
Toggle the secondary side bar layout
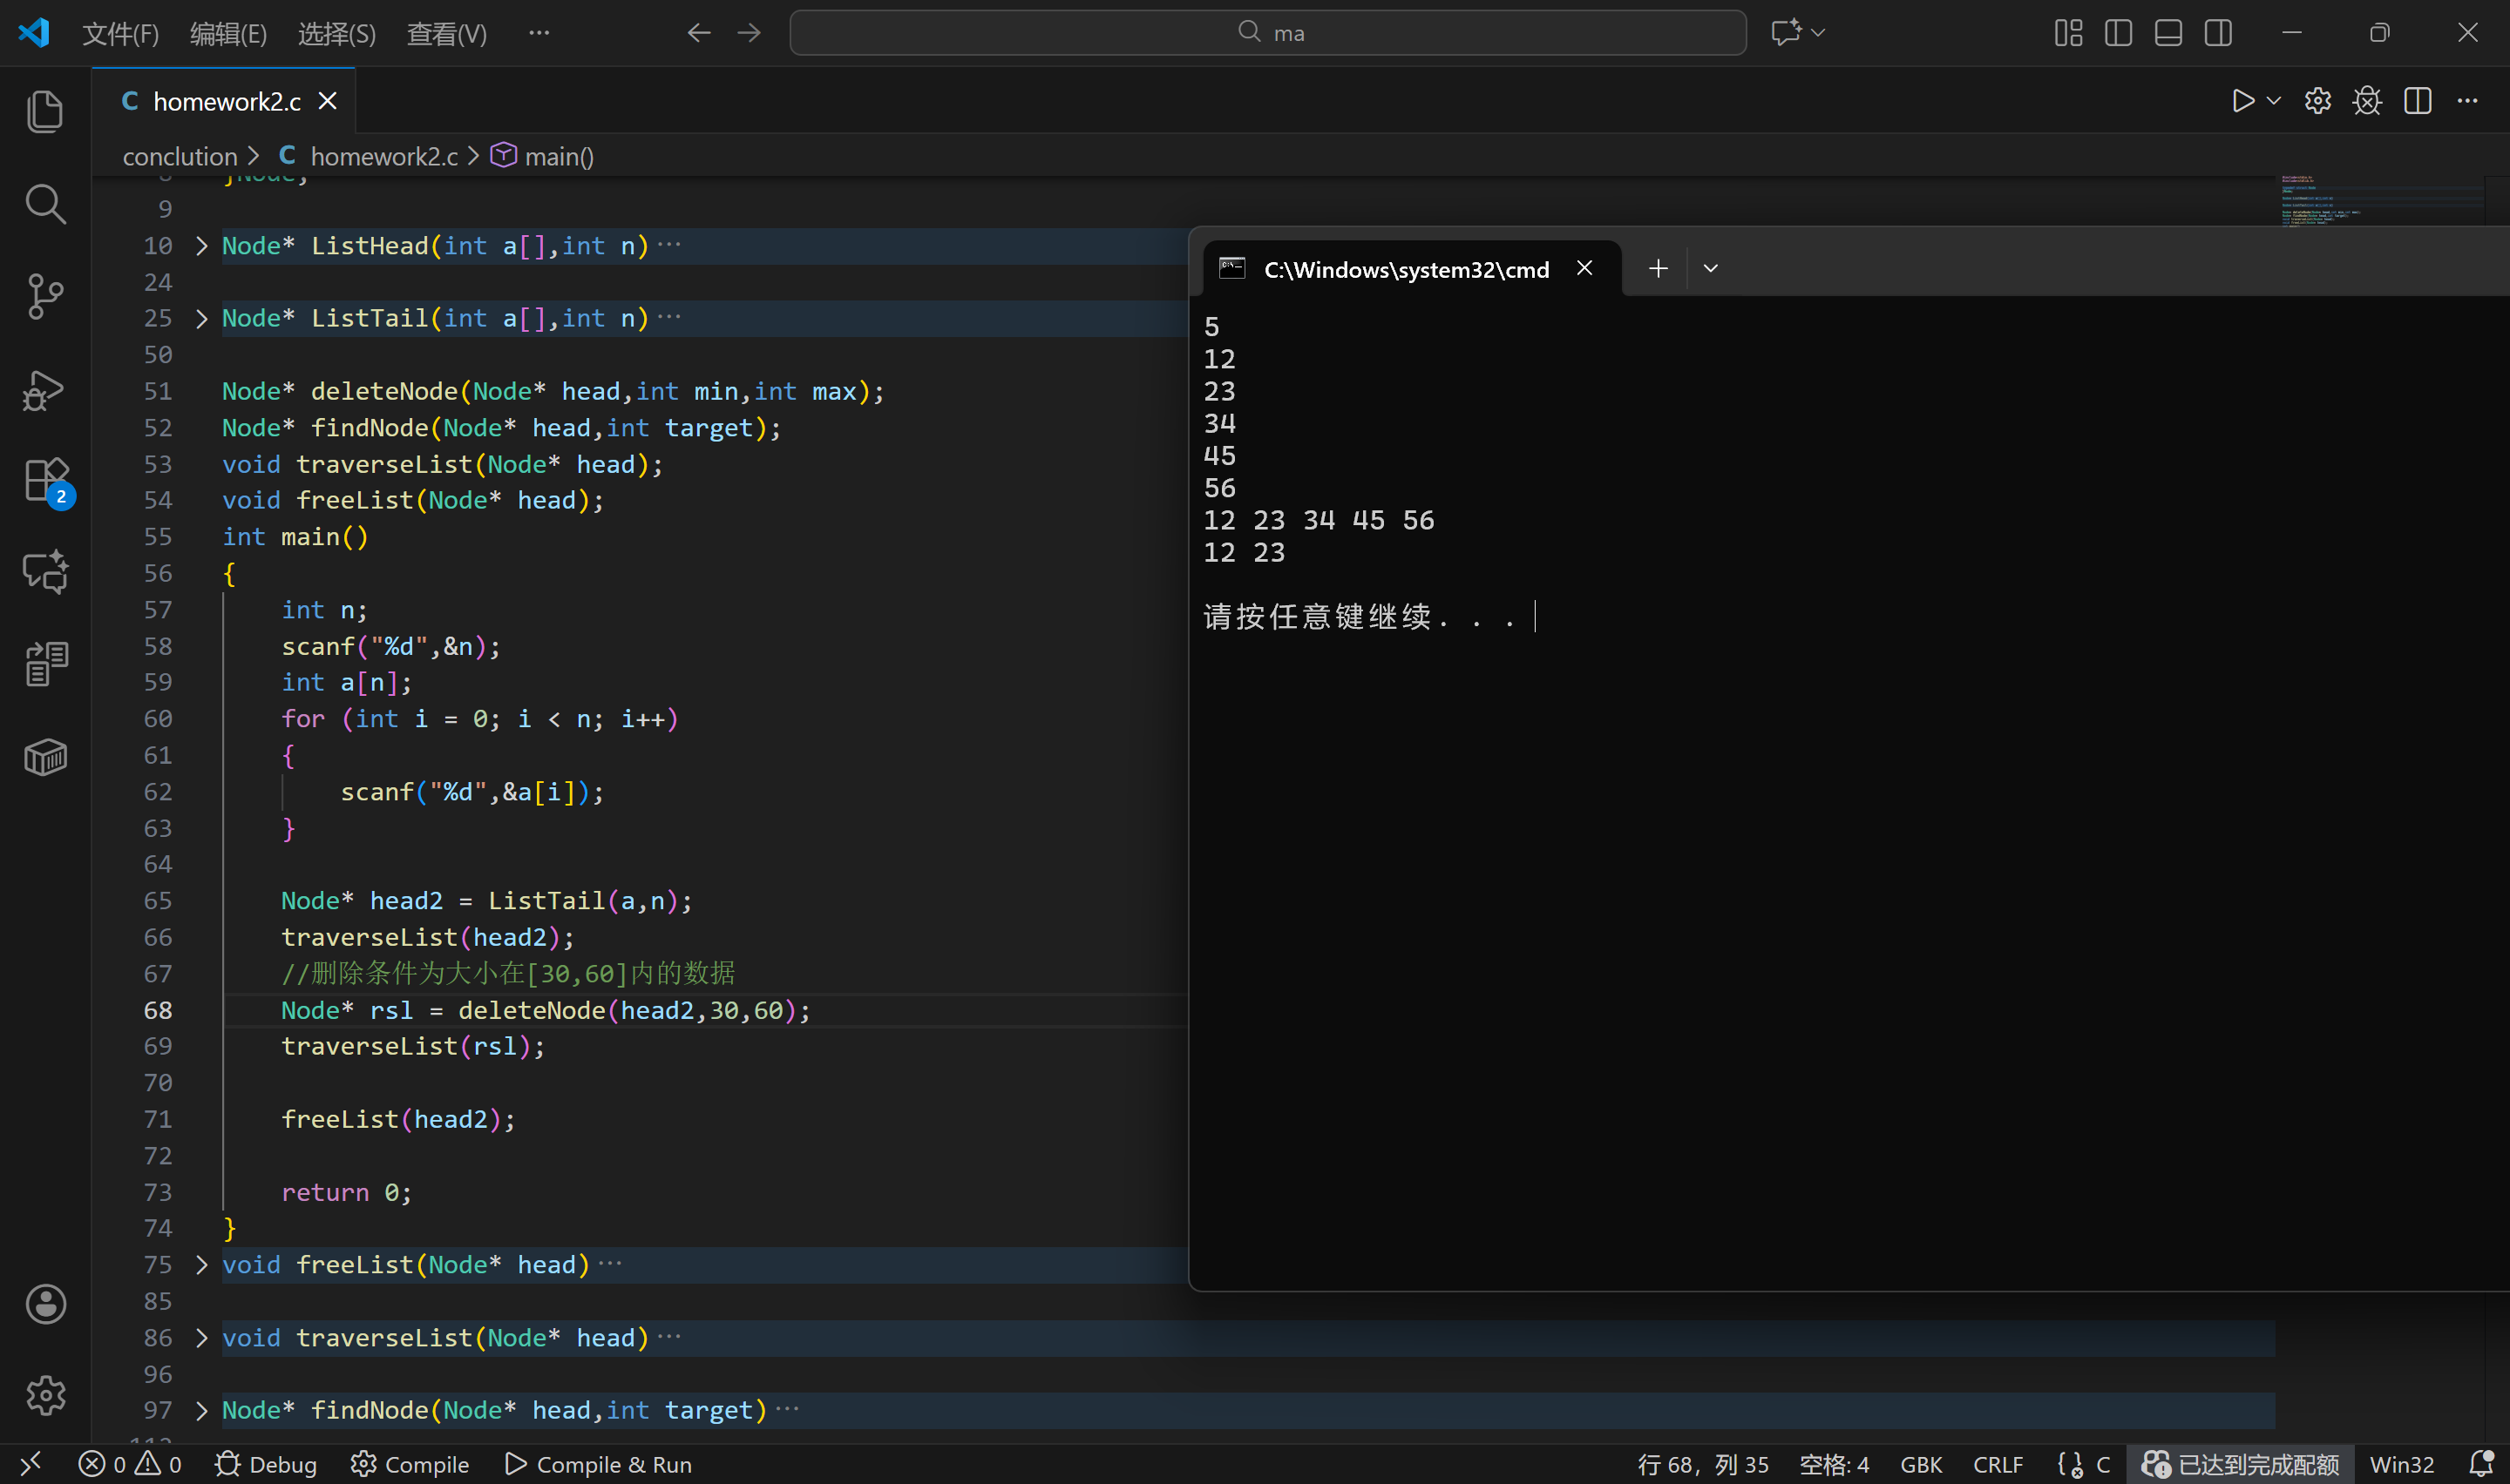click(x=2217, y=33)
